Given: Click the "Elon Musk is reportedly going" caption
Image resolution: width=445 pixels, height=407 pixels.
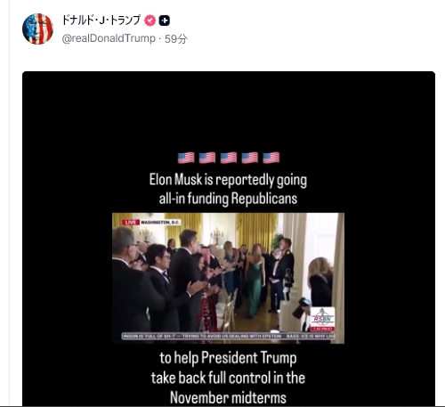Looking at the screenshot, I should click(228, 180).
